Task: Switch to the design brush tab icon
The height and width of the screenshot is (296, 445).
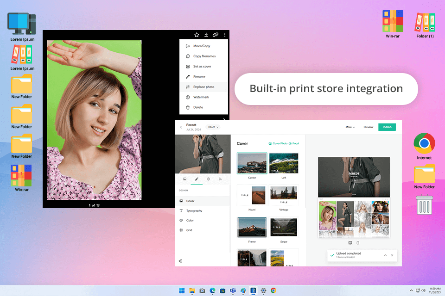Action: (x=197, y=179)
